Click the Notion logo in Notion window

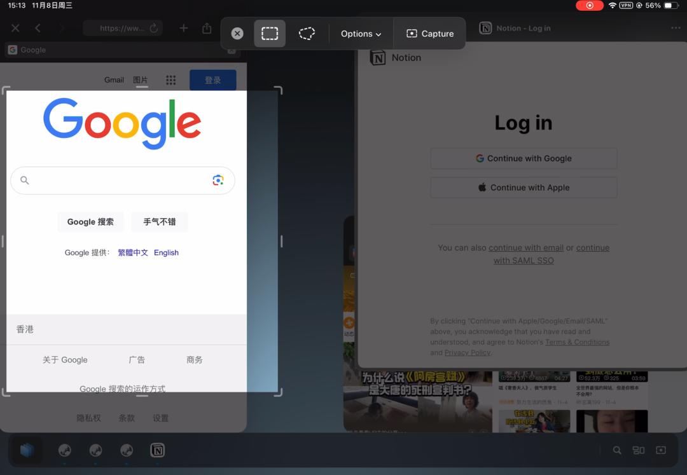click(x=378, y=58)
